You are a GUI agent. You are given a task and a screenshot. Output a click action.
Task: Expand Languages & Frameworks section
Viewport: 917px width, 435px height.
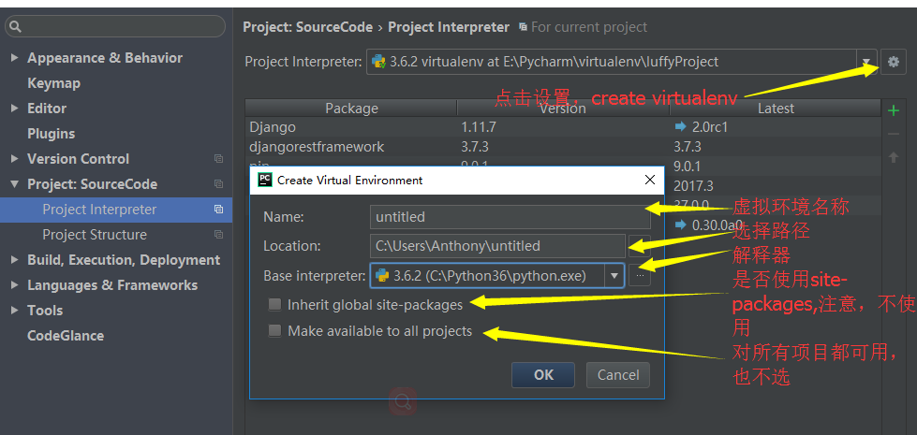15,285
